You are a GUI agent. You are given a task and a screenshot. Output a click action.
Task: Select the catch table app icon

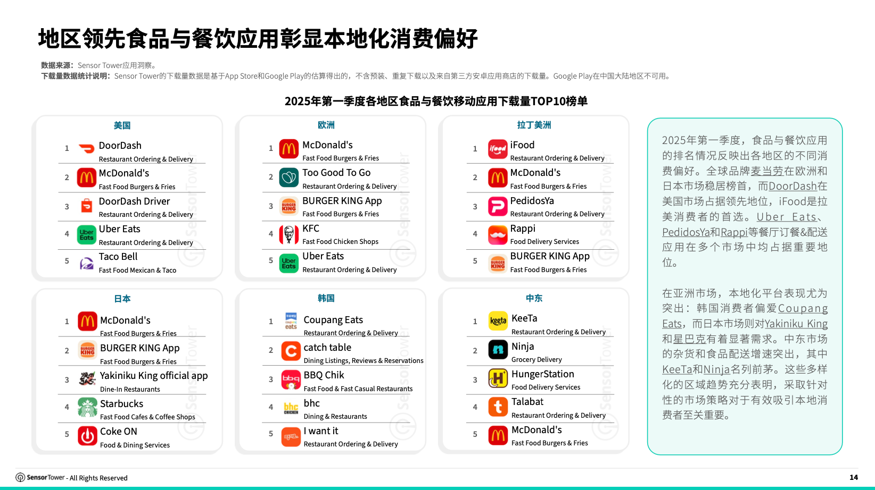pyautogui.click(x=291, y=352)
